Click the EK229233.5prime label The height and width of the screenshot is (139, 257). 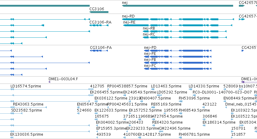pyautogui.click(x=143, y=128)
